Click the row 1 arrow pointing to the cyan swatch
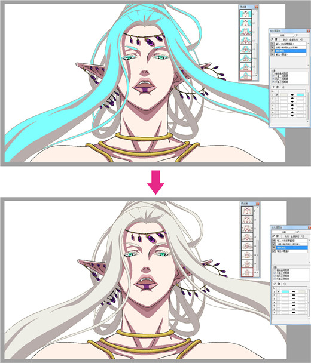The height and width of the screenshot is (363, 311). click(292, 95)
